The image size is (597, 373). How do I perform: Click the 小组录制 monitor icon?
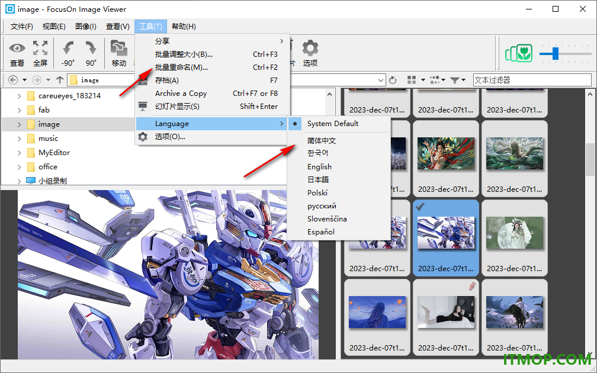(30, 181)
